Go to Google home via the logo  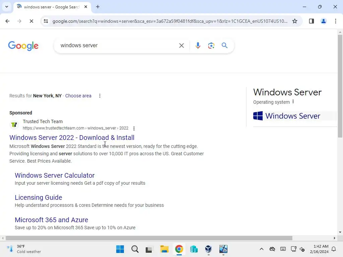point(23,46)
